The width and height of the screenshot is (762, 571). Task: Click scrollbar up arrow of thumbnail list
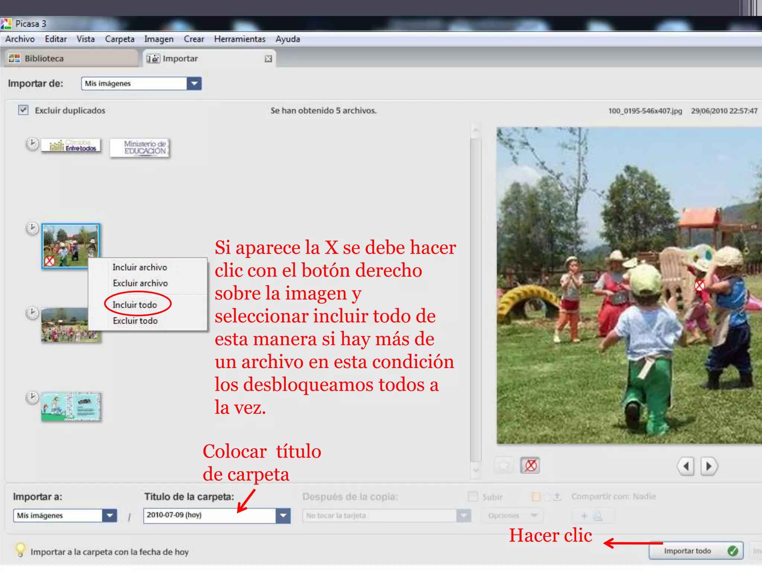click(476, 130)
